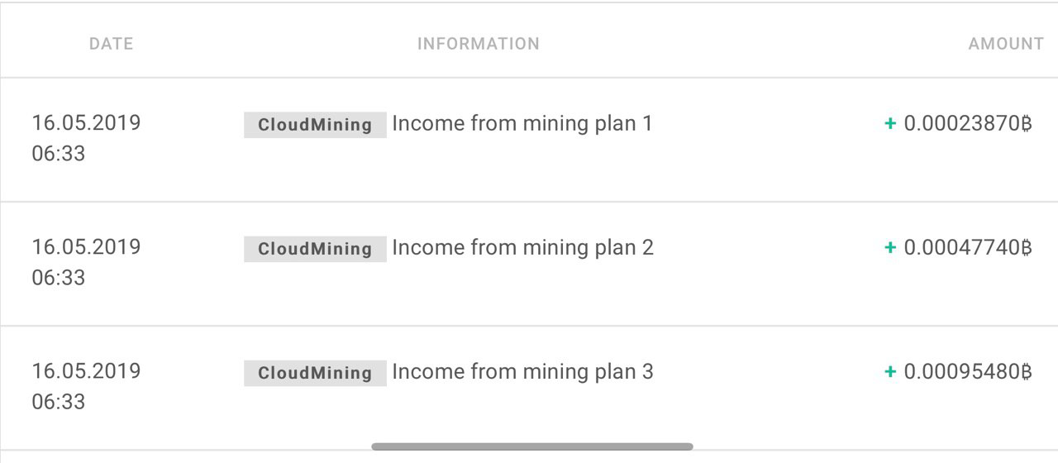Screen dimensions: 1058x463
Task: Click the green plus sign before 0.00047740
Action: click(890, 248)
